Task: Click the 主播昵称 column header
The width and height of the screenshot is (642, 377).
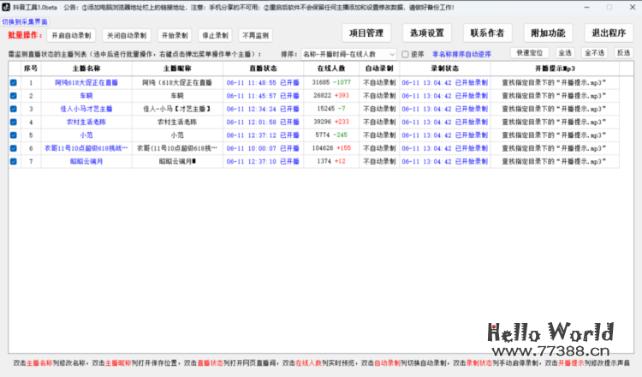Action: click(x=177, y=69)
